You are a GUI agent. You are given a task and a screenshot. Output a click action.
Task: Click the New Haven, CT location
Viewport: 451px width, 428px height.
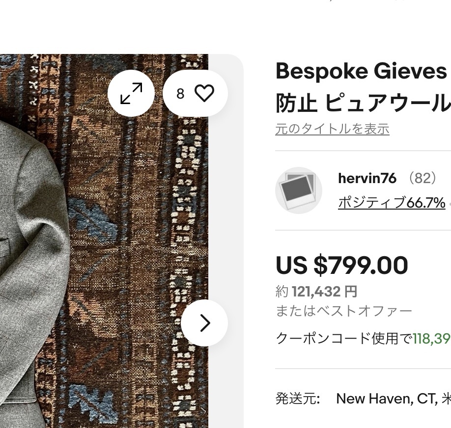click(x=387, y=399)
